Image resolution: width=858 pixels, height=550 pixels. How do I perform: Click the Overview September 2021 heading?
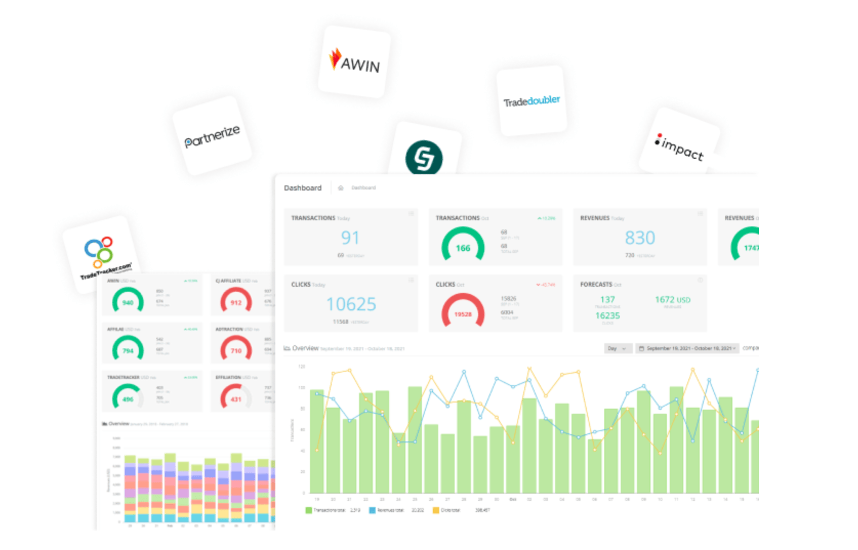click(x=349, y=348)
